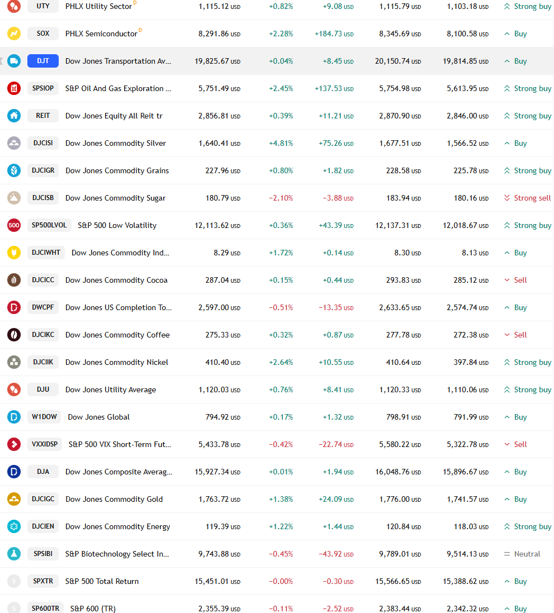Click the PHLX Semiconductor yellow logo icon
Viewport: 554px width, 613px height.
13,34
